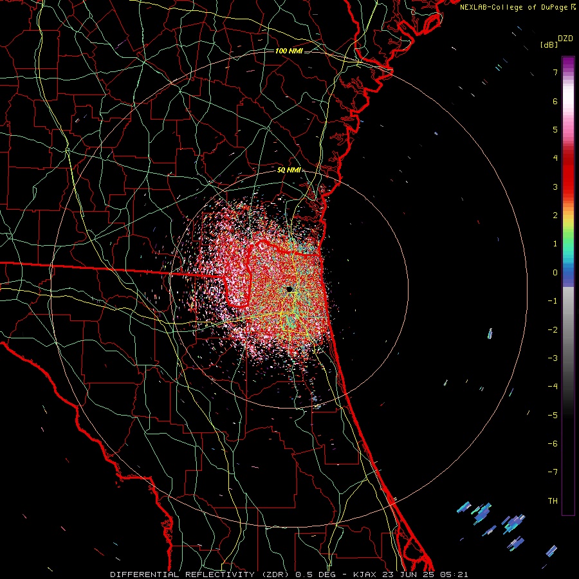
Task: Click the 0 dB value on color scale
Action: tap(555, 273)
